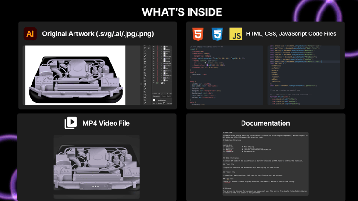The width and height of the screenshot is (358, 201).
Task: Click the rewind button in the video player
Action: 93,186
